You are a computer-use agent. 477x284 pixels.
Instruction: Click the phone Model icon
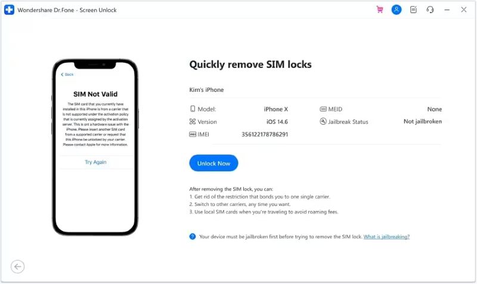(193, 109)
